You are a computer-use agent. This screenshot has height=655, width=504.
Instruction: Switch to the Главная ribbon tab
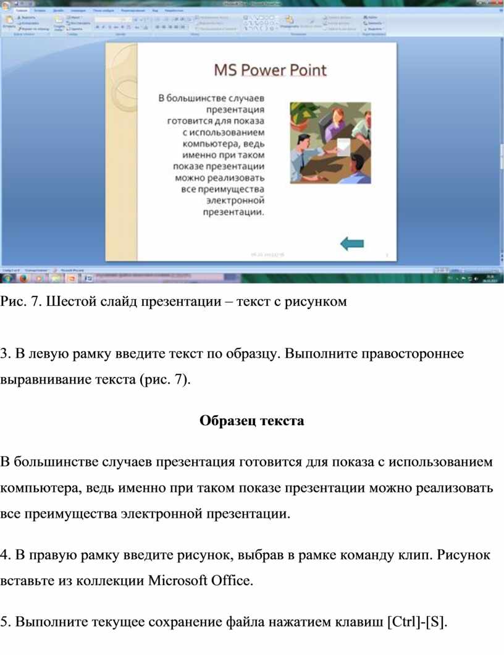click(x=22, y=10)
